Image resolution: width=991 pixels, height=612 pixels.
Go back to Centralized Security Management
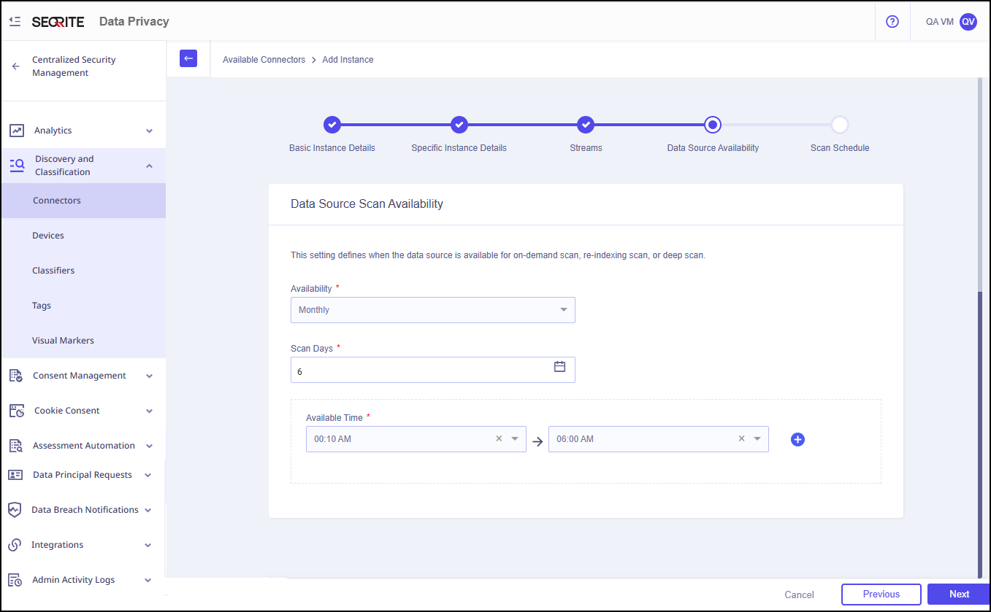tap(16, 66)
